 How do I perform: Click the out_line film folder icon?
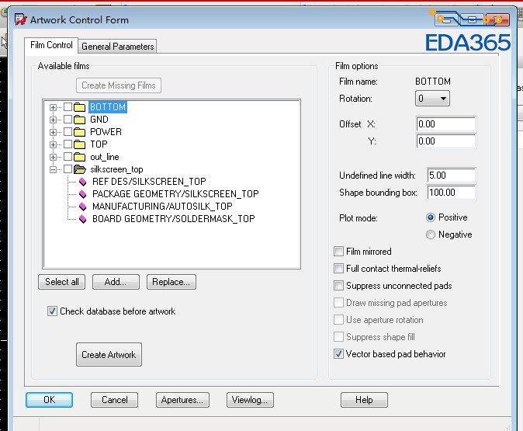[x=79, y=157]
